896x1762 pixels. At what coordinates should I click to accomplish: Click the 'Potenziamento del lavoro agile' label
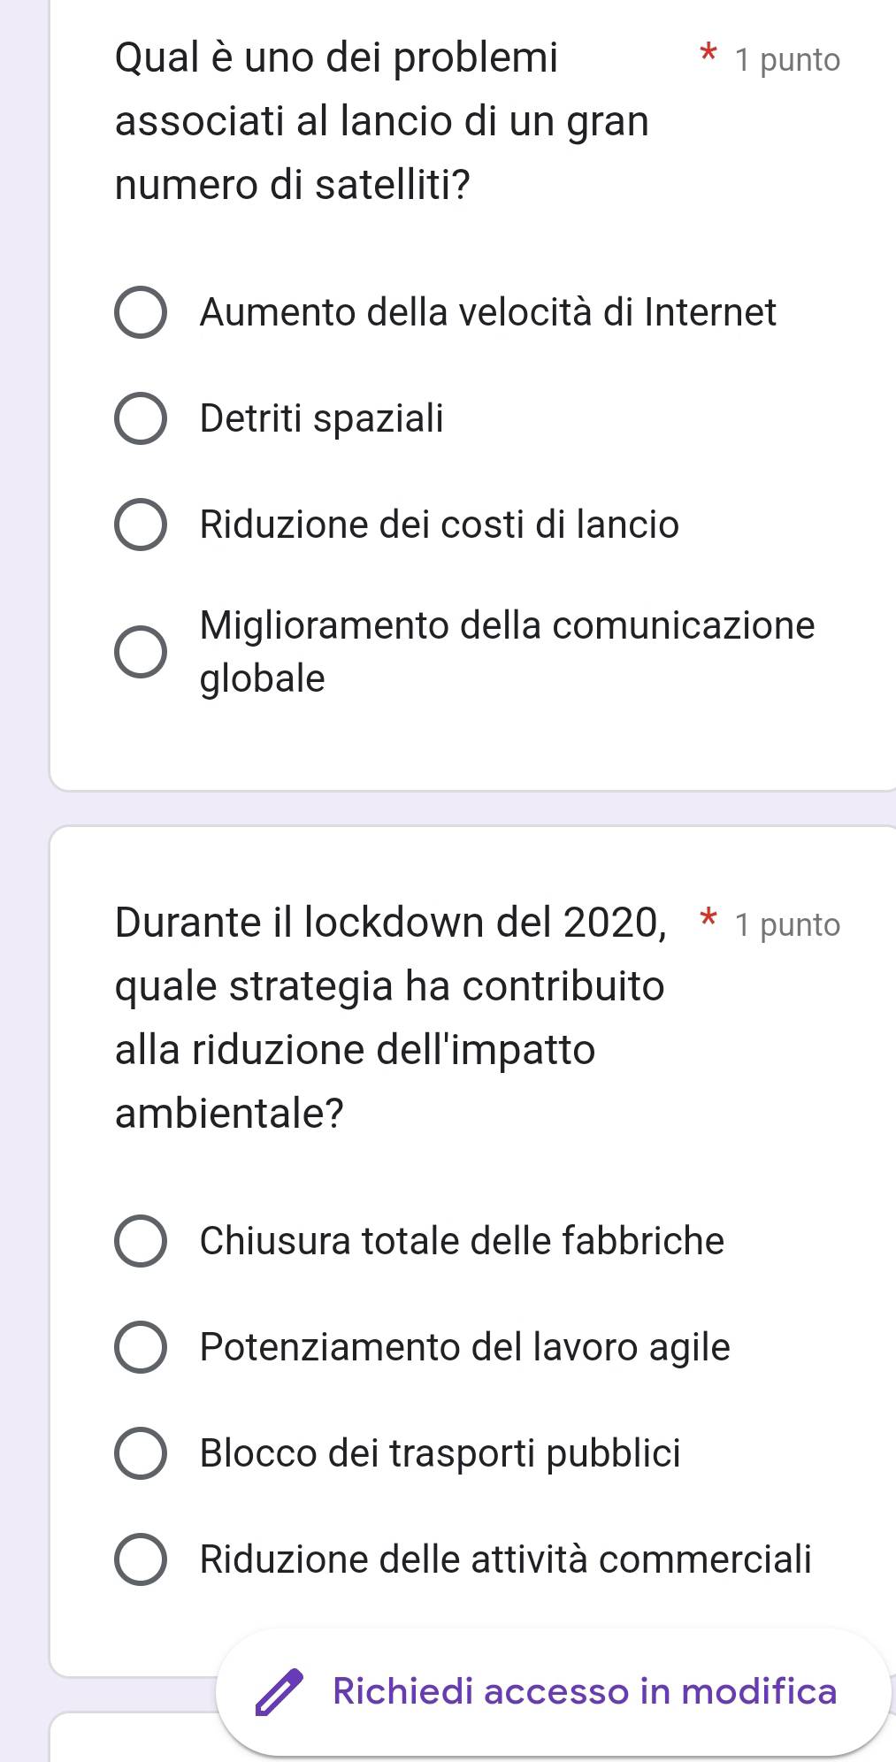tap(465, 1347)
